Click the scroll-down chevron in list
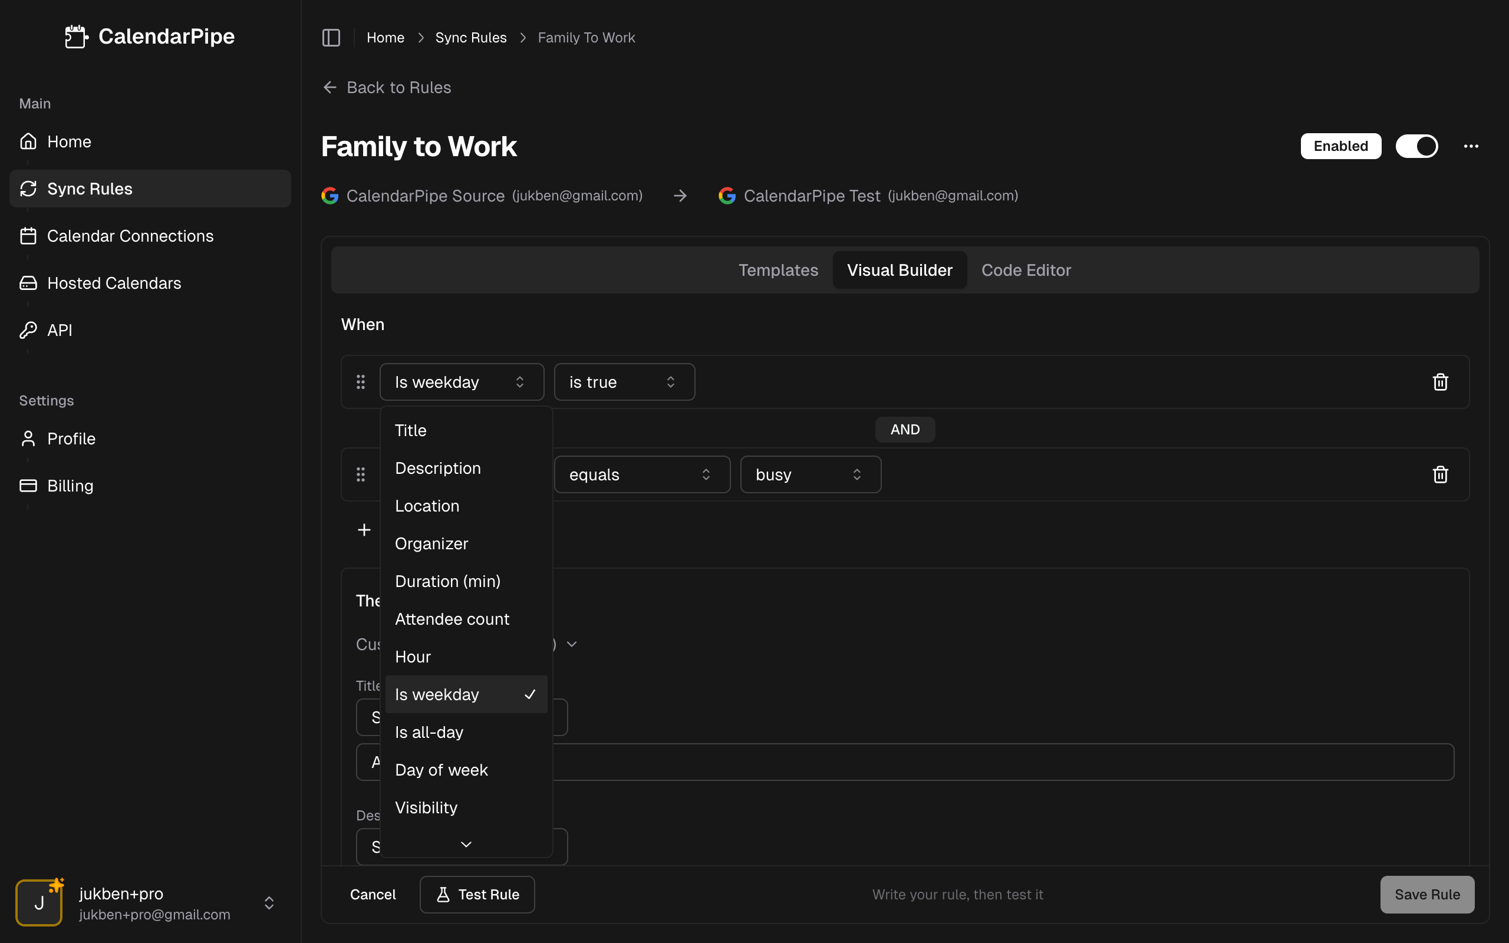The height and width of the screenshot is (943, 1509). 466,844
